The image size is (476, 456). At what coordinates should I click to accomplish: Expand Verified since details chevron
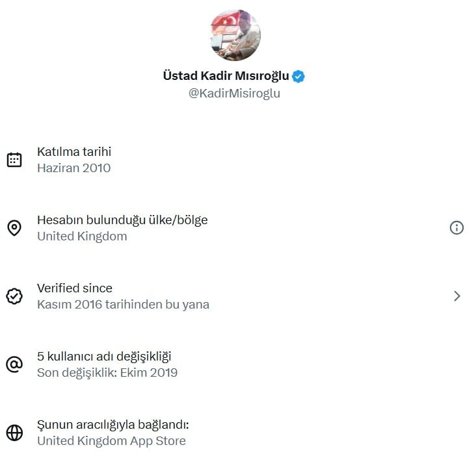click(x=457, y=296)
